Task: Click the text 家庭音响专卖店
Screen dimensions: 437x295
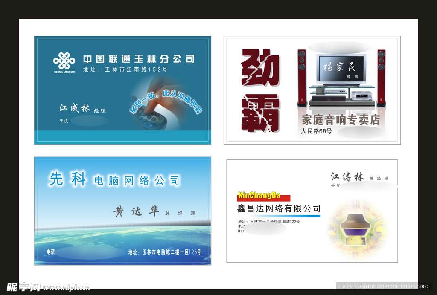Action: click(341, 120)
